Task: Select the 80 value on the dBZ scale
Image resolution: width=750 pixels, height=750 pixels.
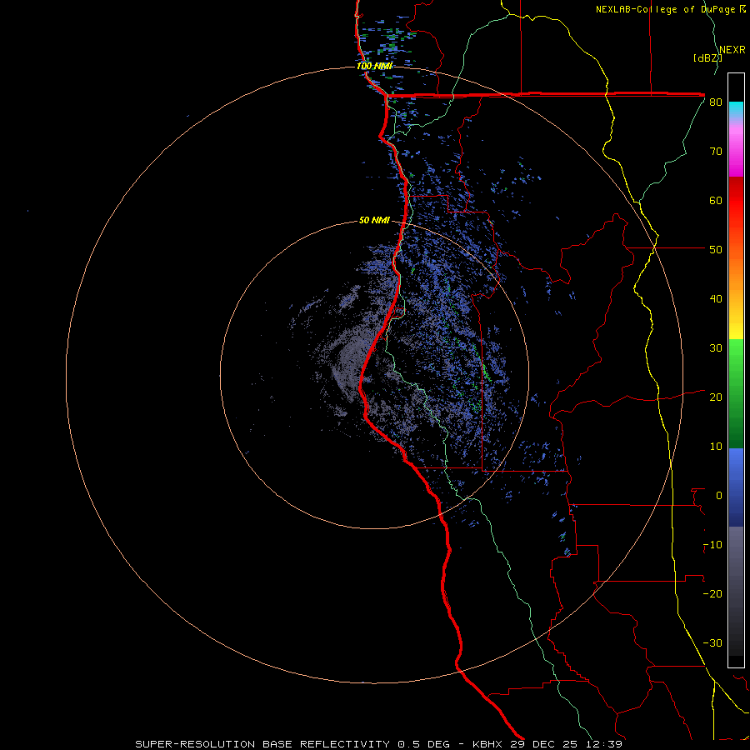Action: [x=716, y=102]
